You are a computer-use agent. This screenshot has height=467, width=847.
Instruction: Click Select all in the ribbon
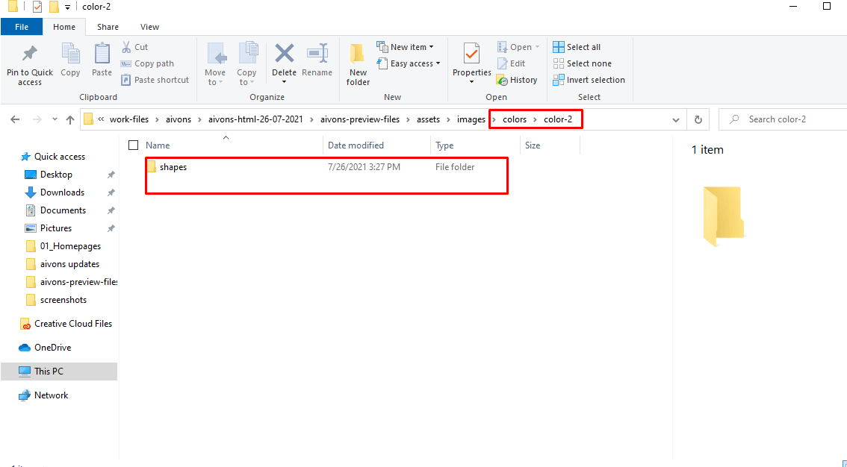(577, 47)
